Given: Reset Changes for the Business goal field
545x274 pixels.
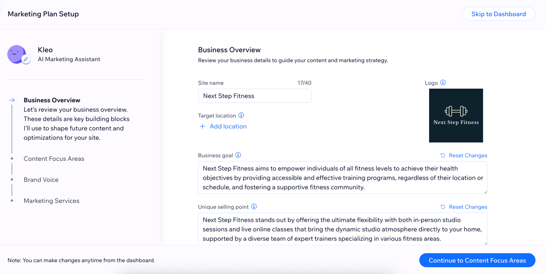Looking at the screenshot, I should coord(468,155).
